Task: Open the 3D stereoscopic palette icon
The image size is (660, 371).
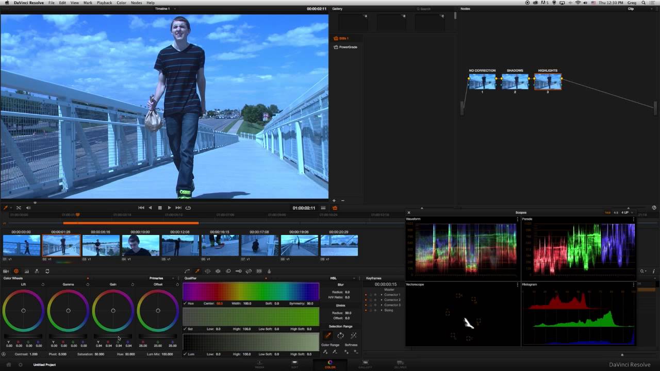Action: [x=259, y=271]
